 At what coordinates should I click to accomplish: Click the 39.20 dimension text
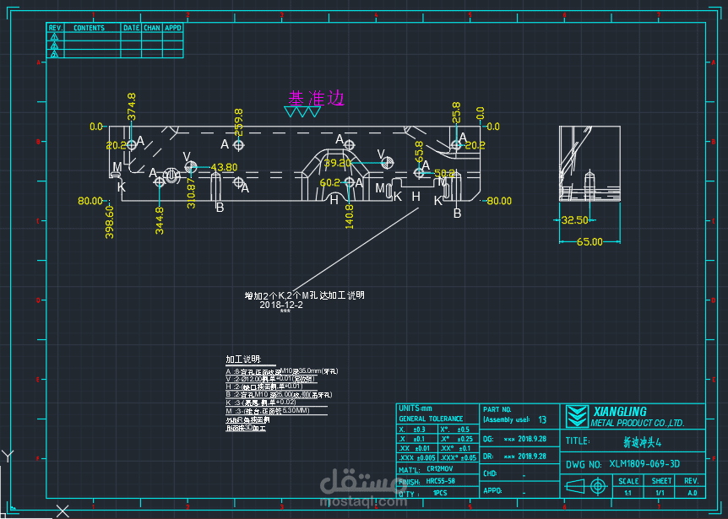point(338,163)
